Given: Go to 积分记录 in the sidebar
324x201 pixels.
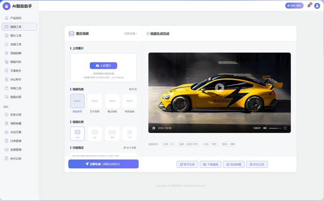Looking at the screenshot, I should (x=19, y=158).
